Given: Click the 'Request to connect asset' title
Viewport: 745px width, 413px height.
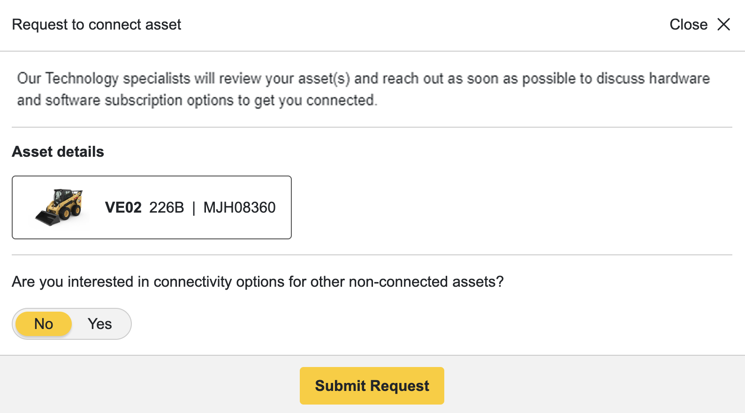Looking at the screenshot, I should [97, 24].
